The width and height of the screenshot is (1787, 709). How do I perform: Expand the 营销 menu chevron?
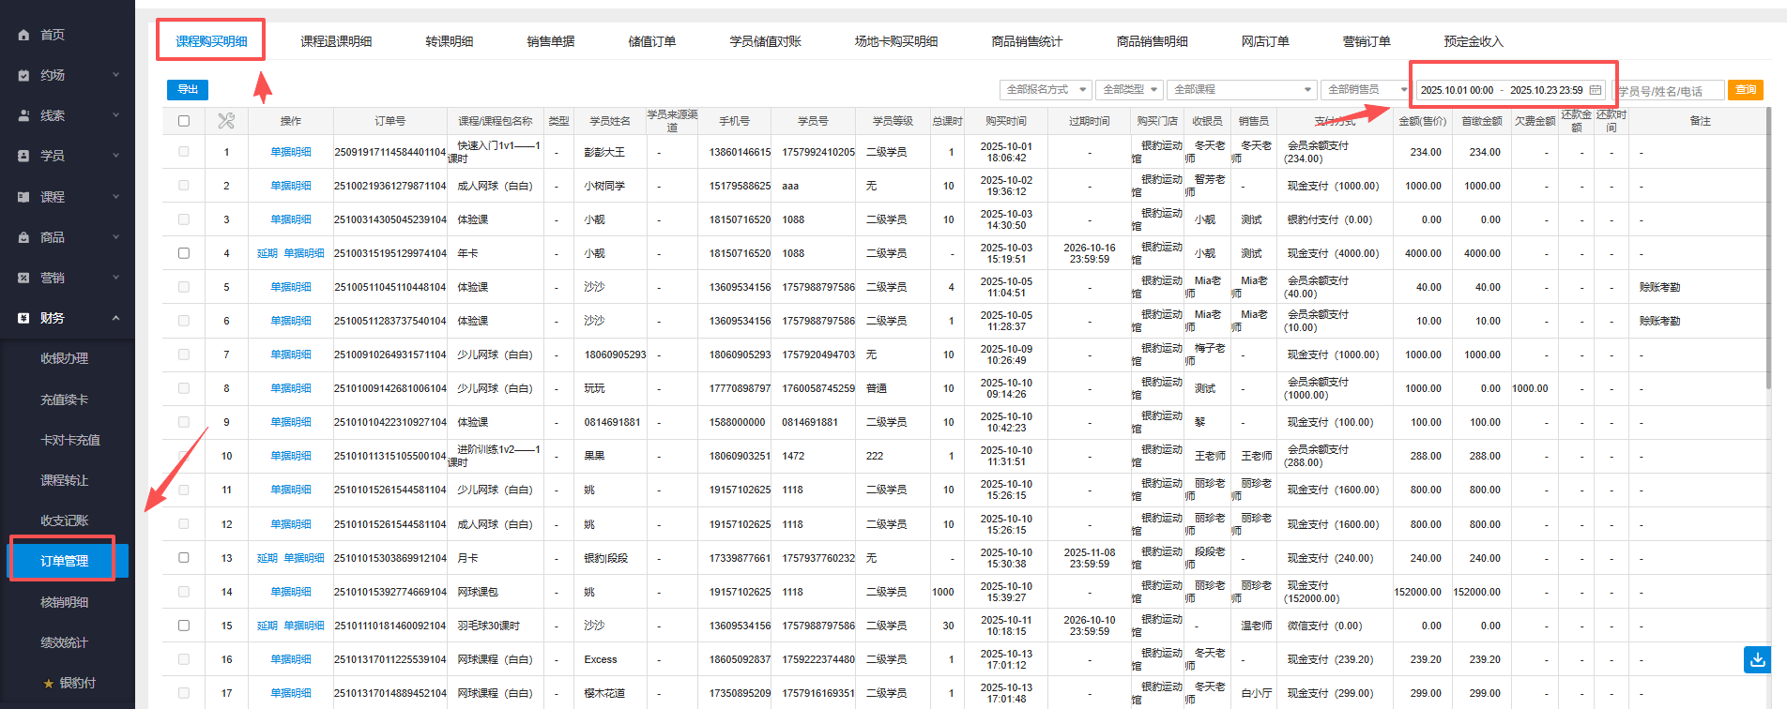click(116, 278)
